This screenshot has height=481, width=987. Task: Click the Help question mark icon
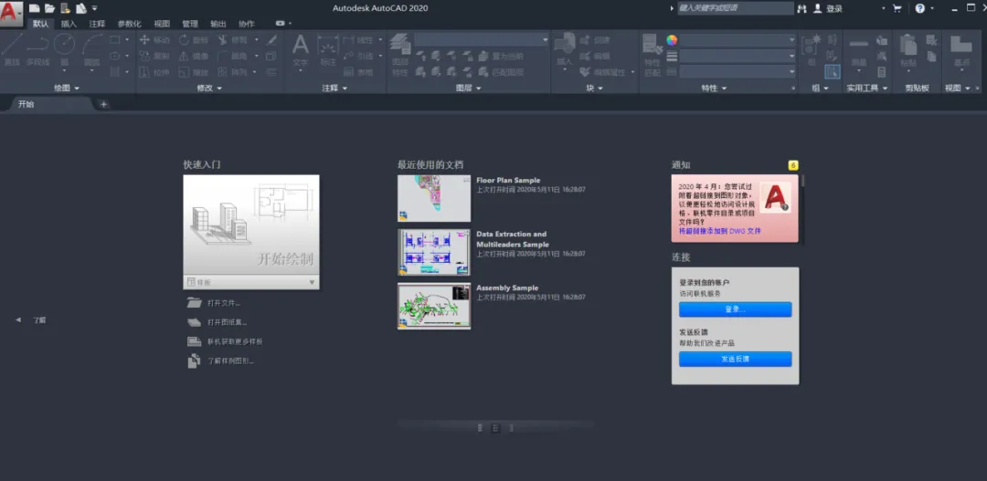(x=919, y=8)
